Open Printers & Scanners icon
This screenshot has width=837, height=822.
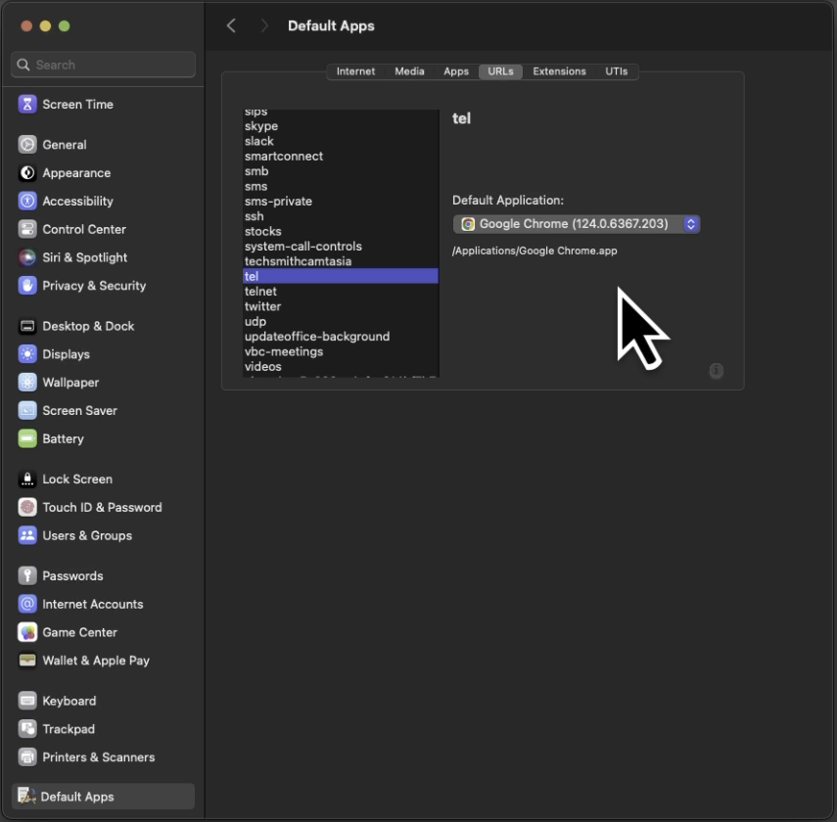tap(27, 757)
